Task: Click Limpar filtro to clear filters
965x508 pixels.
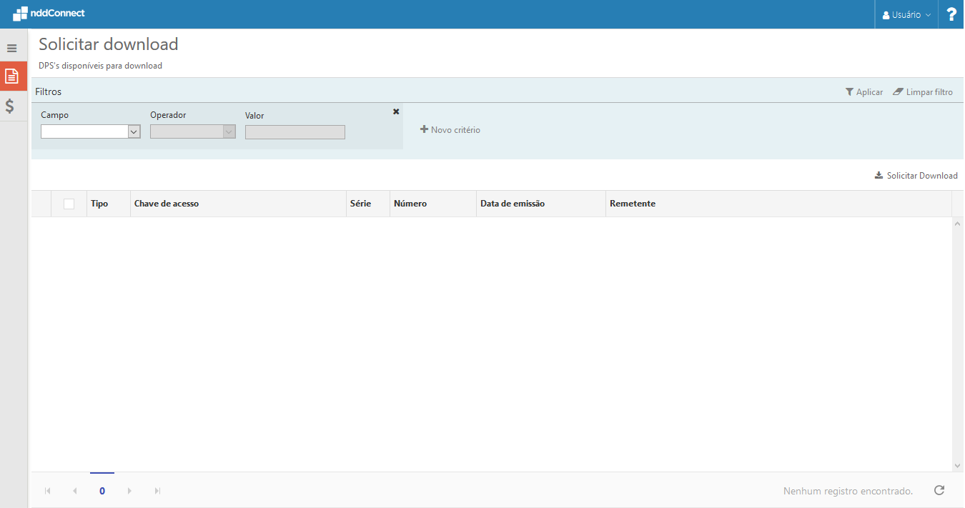Action: [923, 92]
